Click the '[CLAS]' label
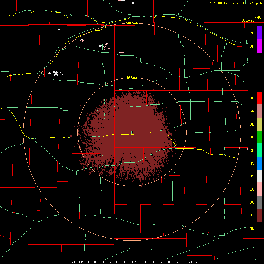Image resolution: width=264 pixels, height=264 pixels. pyautogui.click(x=248, y=20)
